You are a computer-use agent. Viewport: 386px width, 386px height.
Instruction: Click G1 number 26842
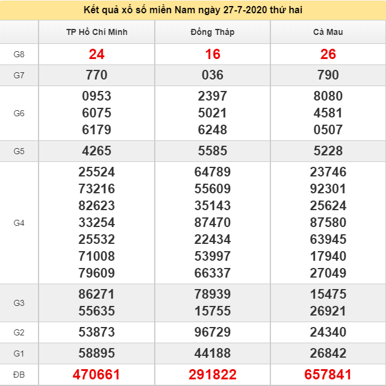point(328,353)
